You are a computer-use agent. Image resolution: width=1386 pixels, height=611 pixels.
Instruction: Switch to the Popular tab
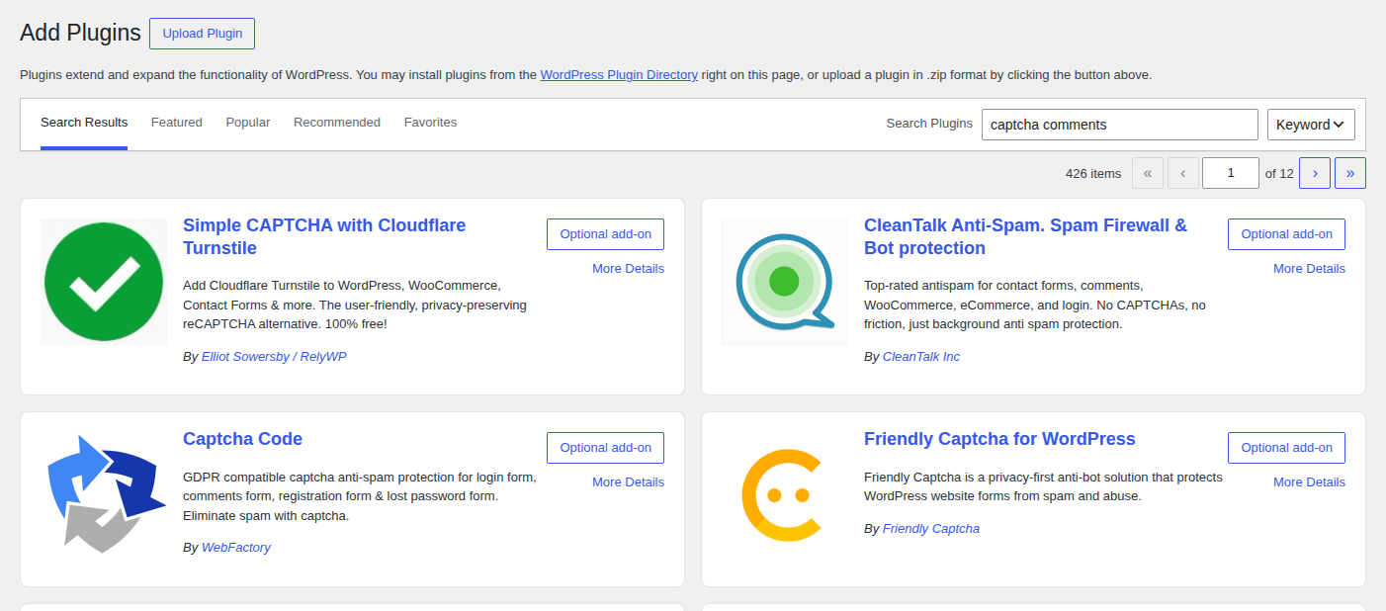coord(248,123)
